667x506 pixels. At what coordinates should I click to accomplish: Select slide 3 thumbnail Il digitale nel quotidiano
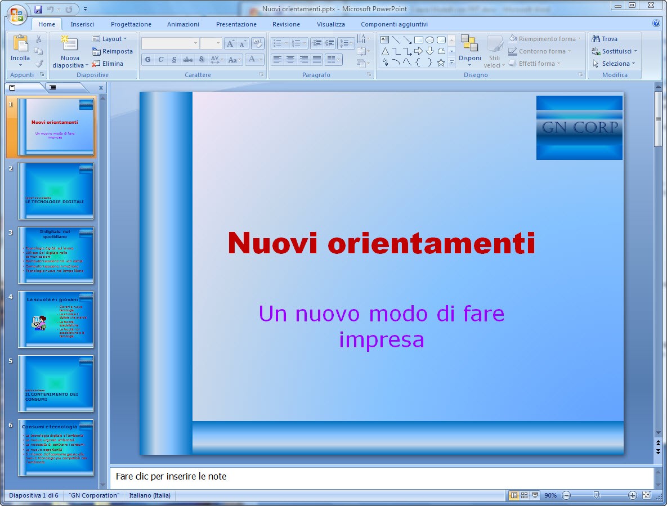(x=56, y=255)
